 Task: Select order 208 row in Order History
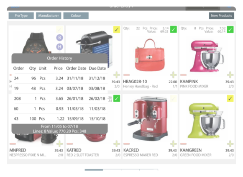click(60, 99)
